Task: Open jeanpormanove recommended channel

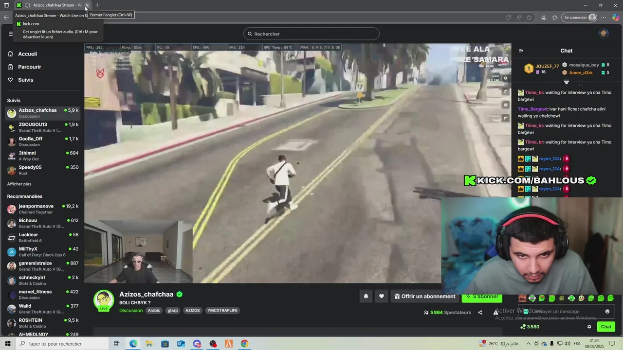Action: [43, 209]
